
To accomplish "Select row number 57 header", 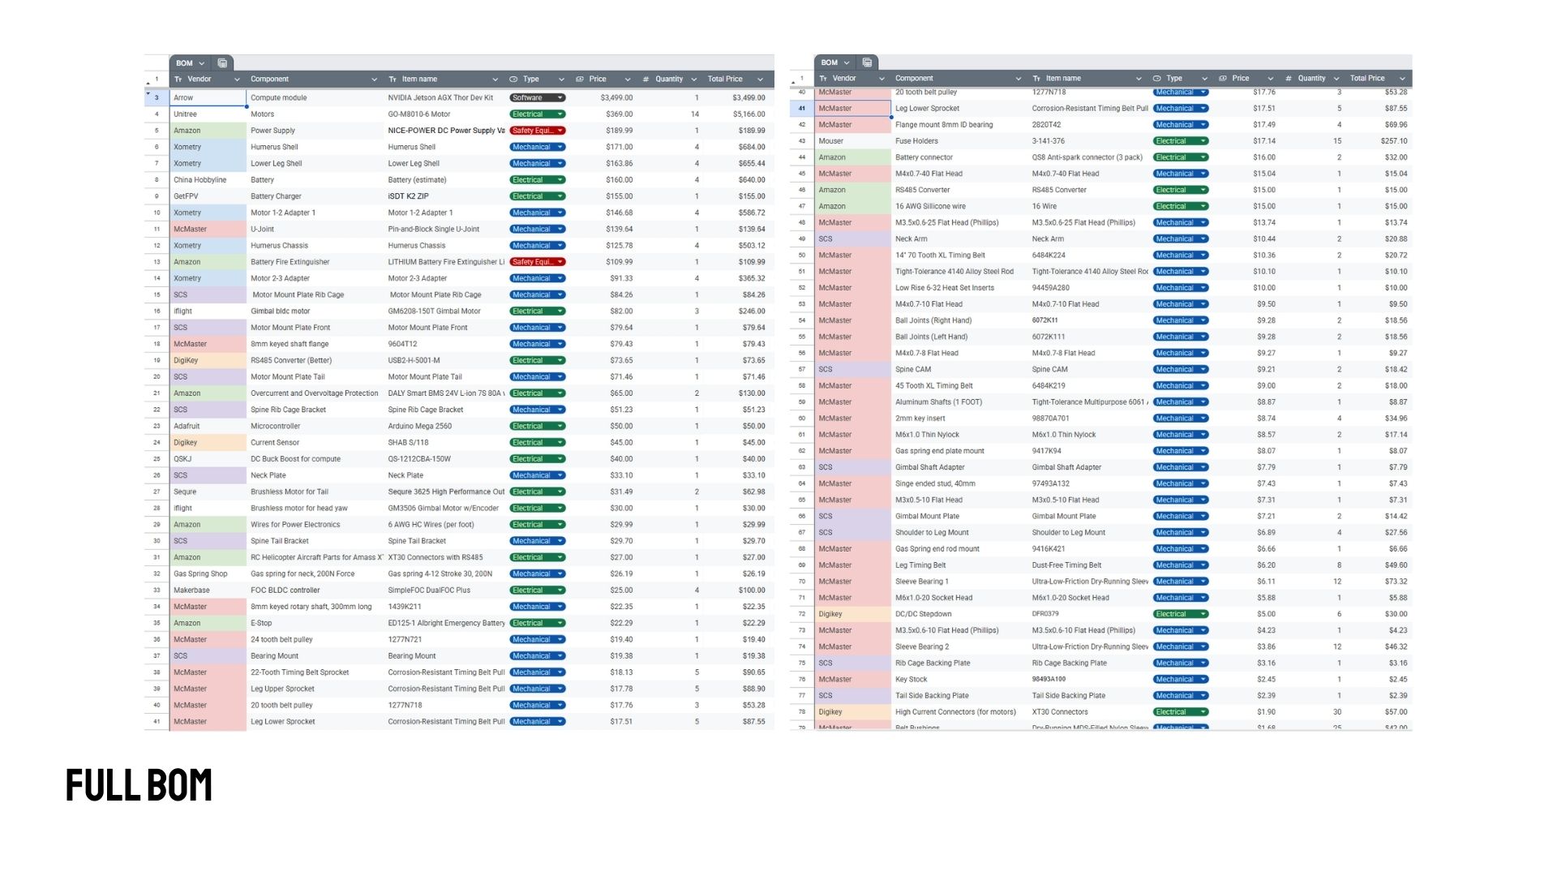I will click(801, 370).
